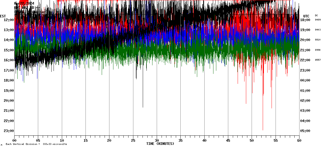Image resolution: width=322 pixels, height=148 pixels.
Task: Select the DC value 8990
Action: (x=317, y=50)
